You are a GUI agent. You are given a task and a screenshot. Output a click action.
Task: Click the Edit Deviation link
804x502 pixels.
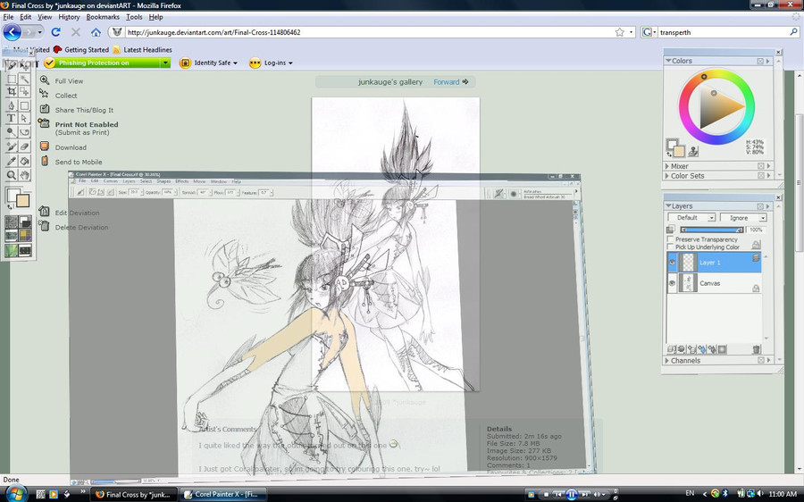point(78,213)
